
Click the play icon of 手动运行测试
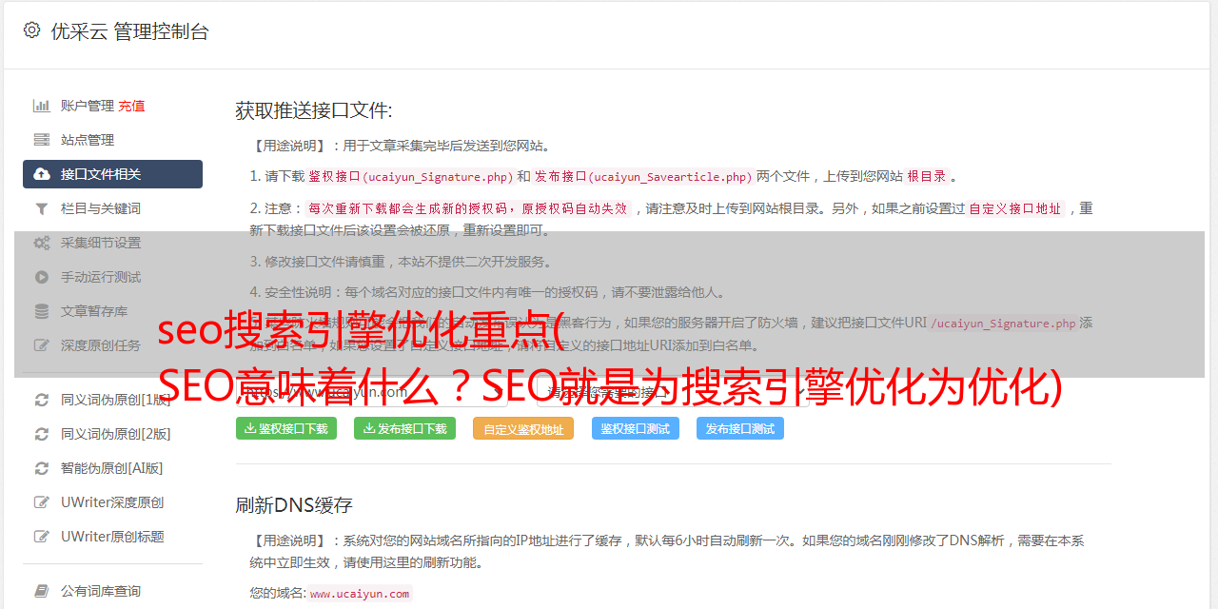42,277
